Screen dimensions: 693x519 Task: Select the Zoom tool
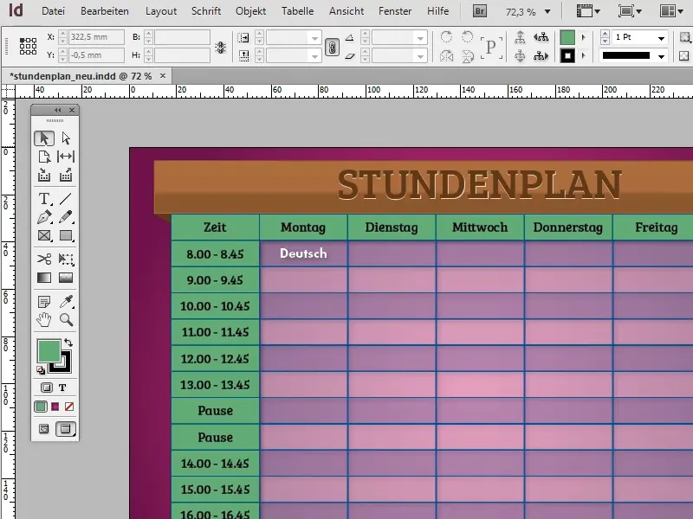coord(66,319)
